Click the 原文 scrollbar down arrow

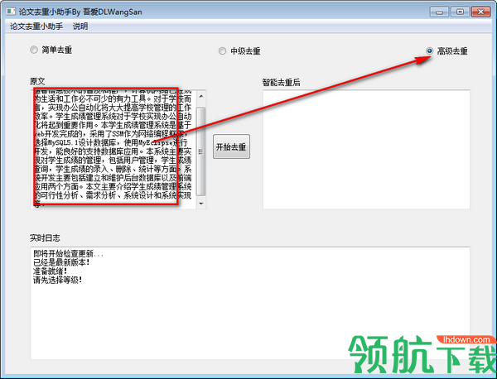[x=201, y=204]
